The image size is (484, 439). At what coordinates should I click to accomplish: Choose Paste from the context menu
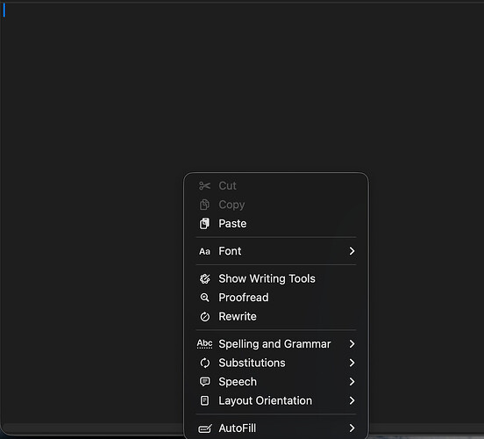point(276,224)
